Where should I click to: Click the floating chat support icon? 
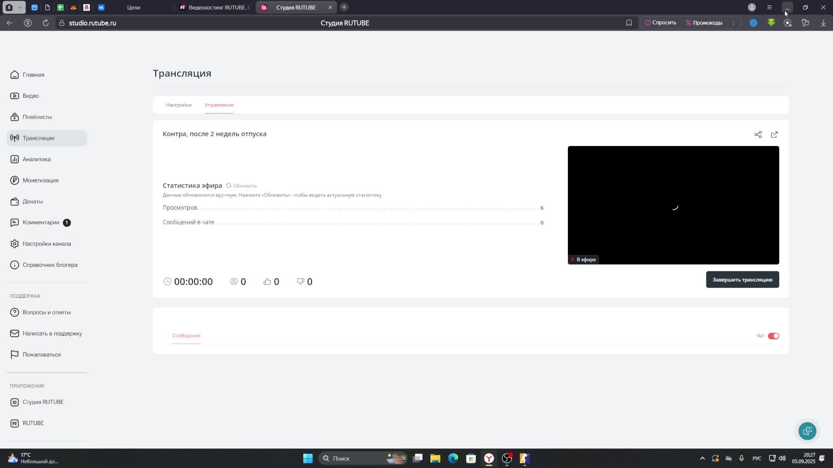(x=807, y=431)
